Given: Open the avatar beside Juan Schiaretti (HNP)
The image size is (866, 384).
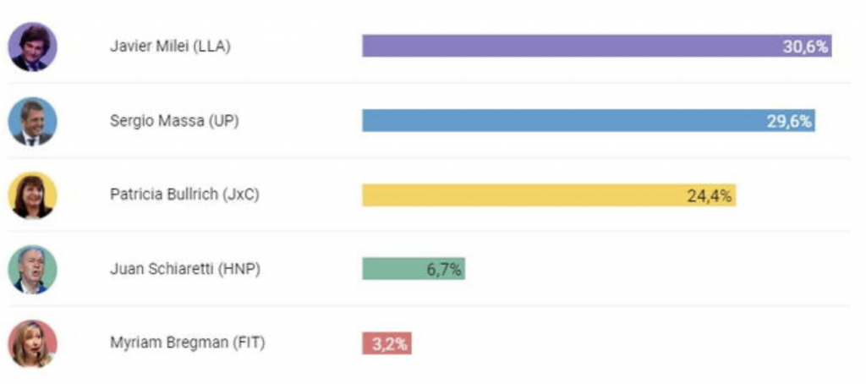Looking at the screenshot, I should [33, 269].
